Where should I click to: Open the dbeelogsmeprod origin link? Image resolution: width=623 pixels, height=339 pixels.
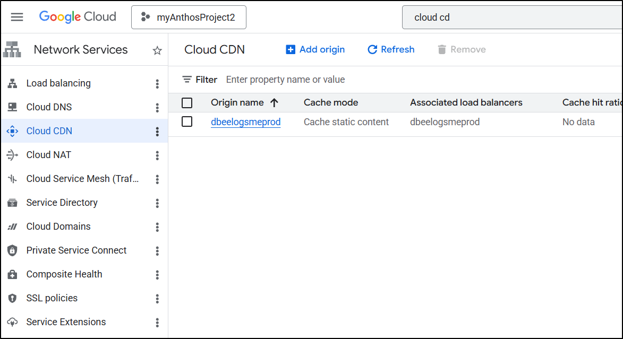pos(245,122)
